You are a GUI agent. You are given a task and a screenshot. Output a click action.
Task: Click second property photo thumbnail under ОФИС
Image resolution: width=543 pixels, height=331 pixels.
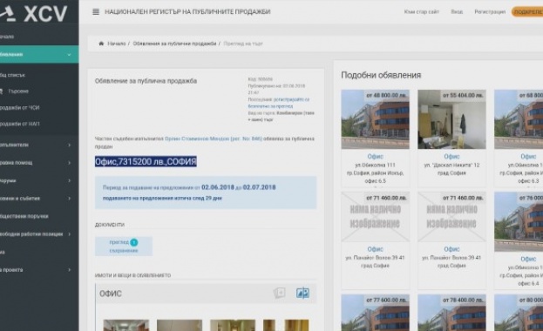(180, 325)
